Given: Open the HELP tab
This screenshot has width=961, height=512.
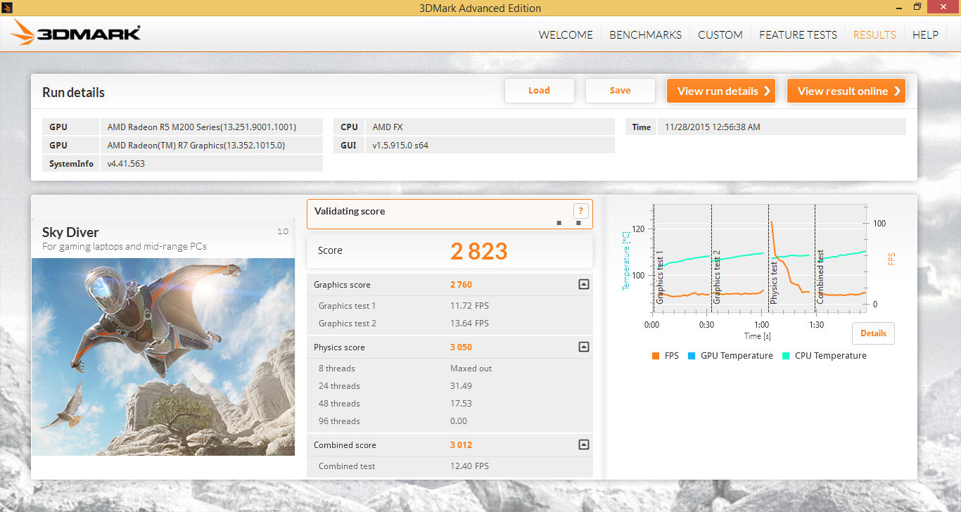Looking at the screenshot, I should point(925,34).
